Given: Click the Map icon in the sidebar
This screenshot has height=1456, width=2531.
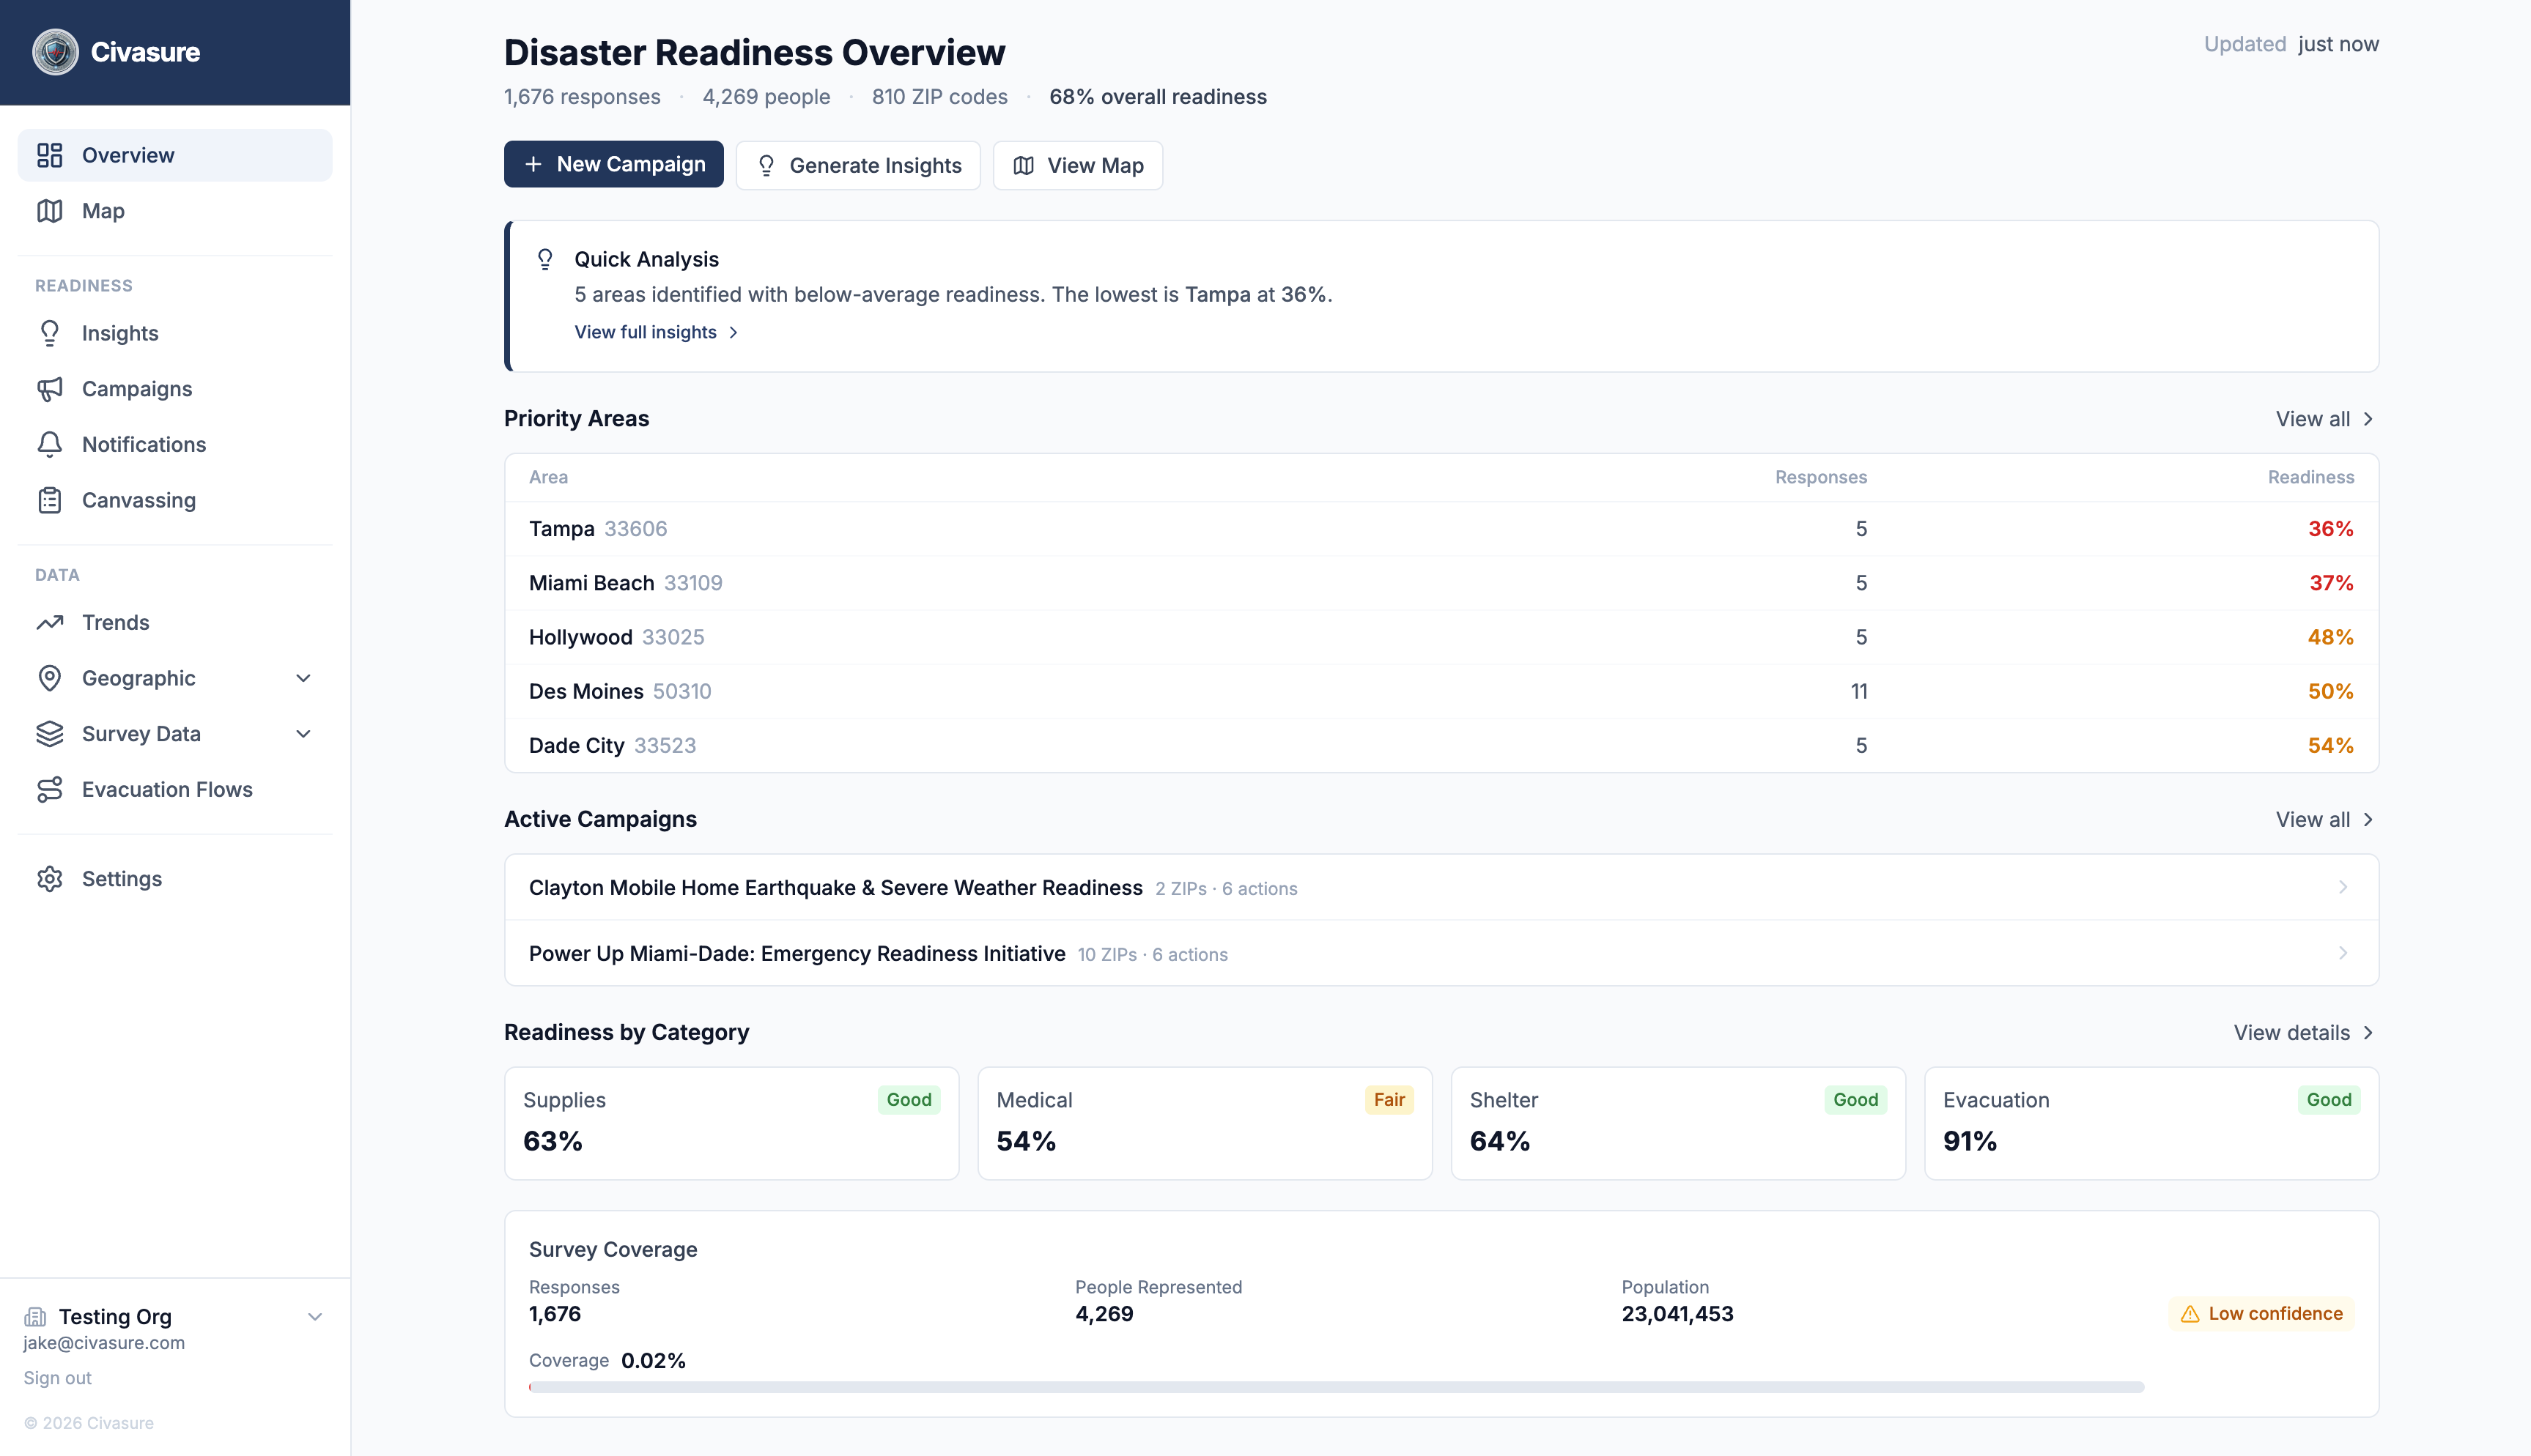Looking at the screenshot, I should (x=51, y=211).
